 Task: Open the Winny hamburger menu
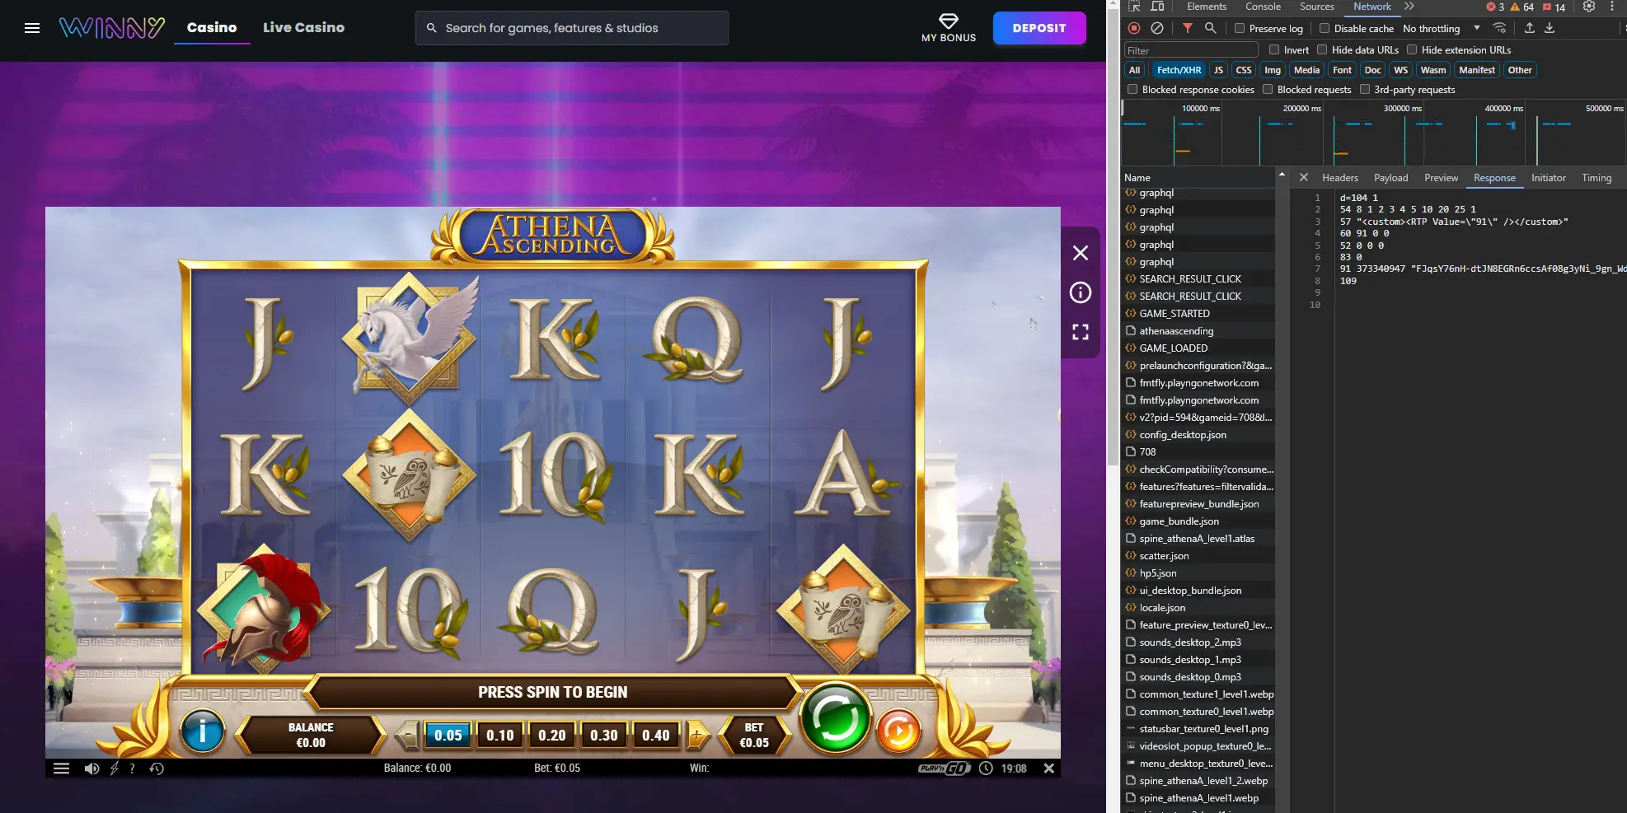tap(32, 28)
